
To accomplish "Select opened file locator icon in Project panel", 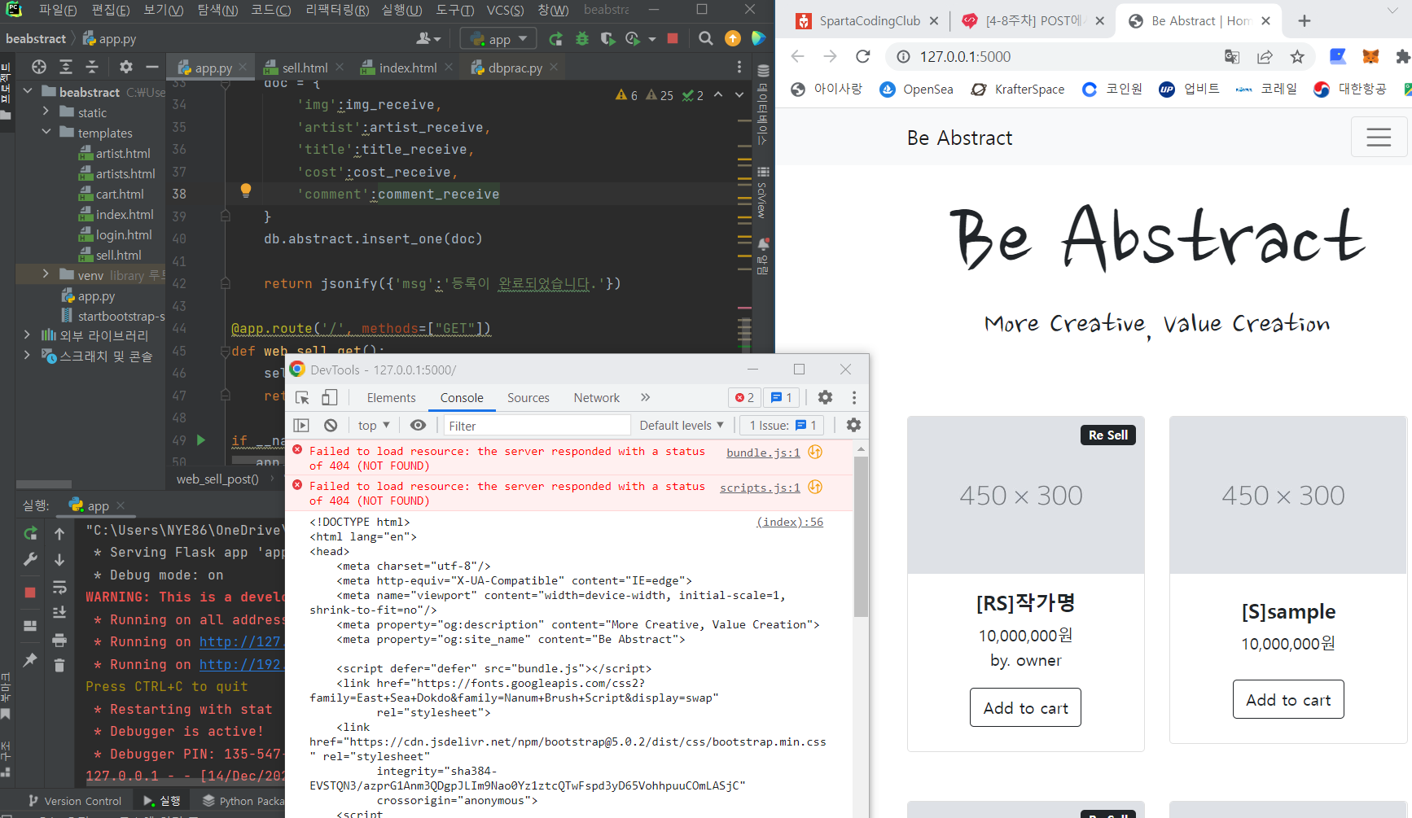I will point(39,67).
